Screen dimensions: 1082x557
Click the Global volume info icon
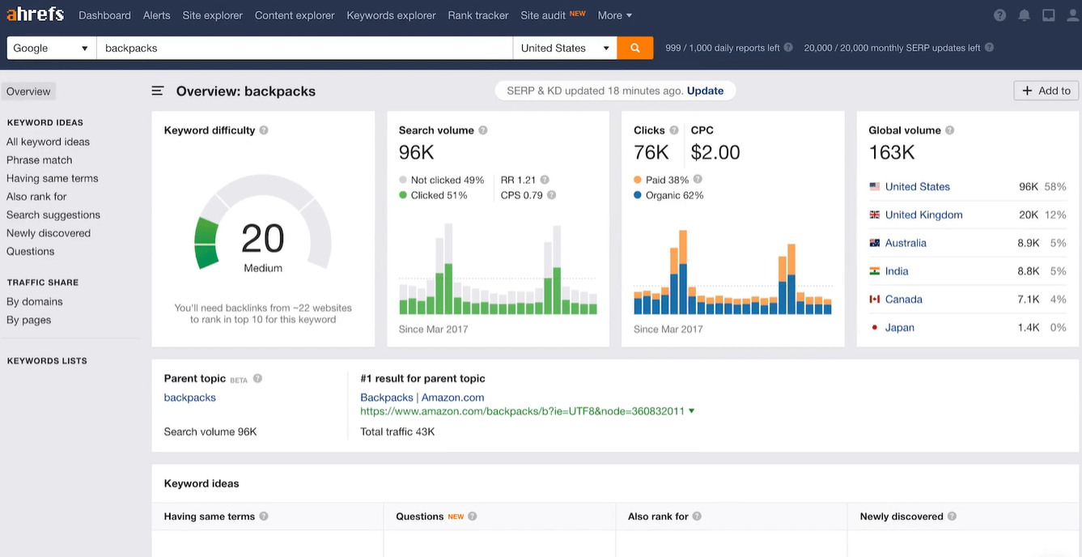[950, 130]
